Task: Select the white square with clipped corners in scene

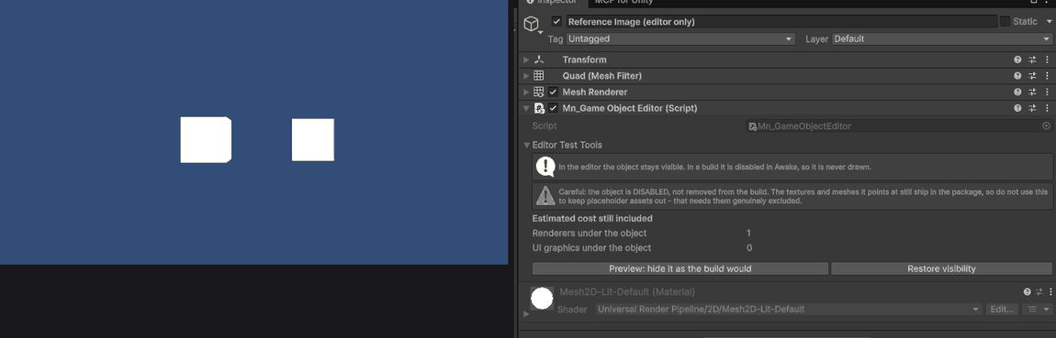Action: 206,140
